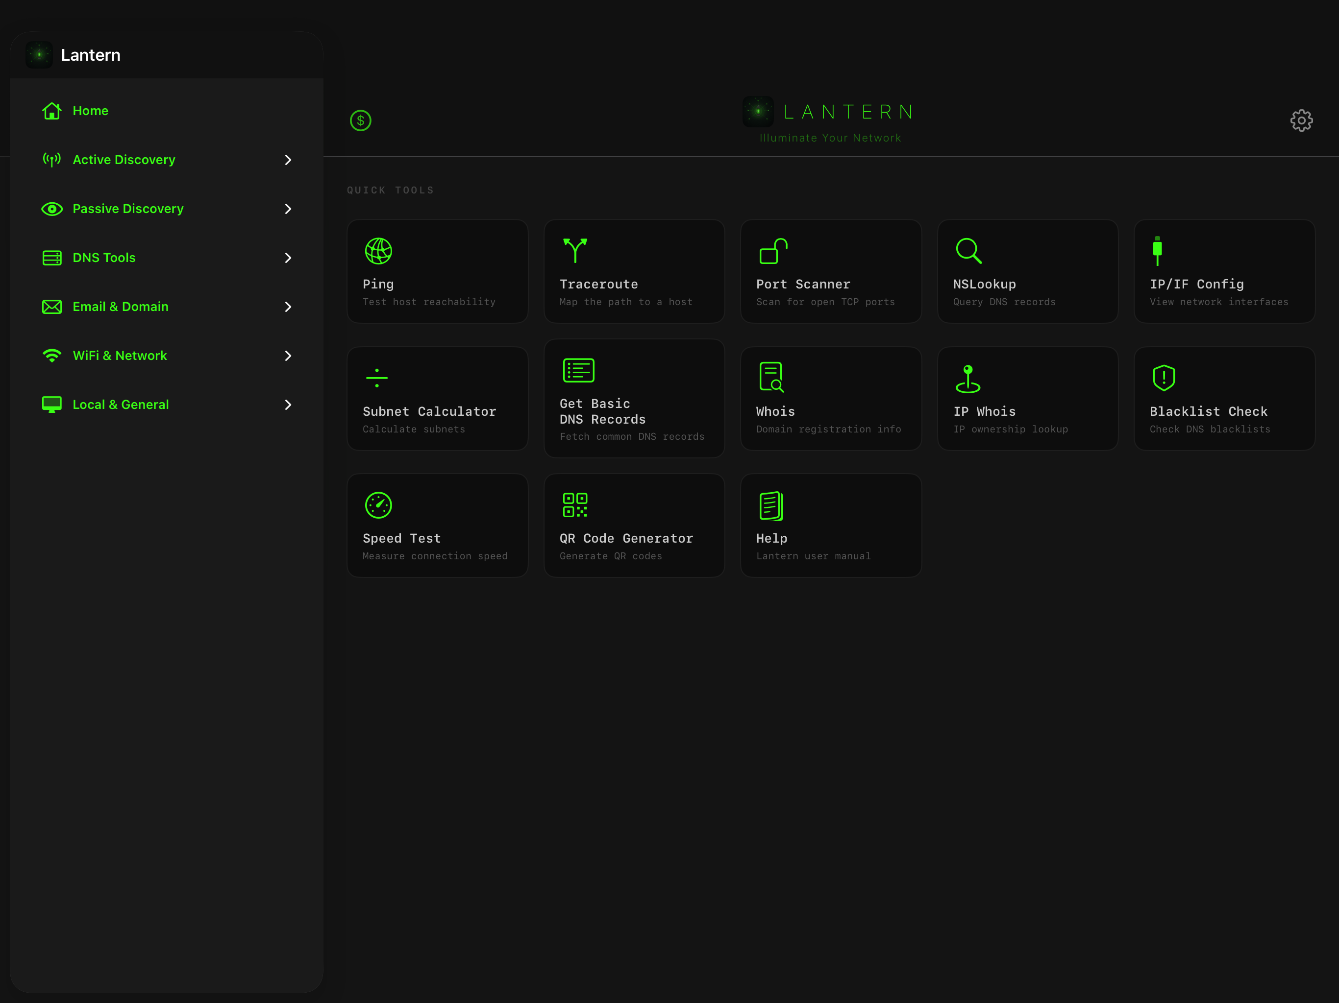Viewport: 1339px width, 1003px height.
Task: Go to Home in the sidebar
Action: pos(90,111)
